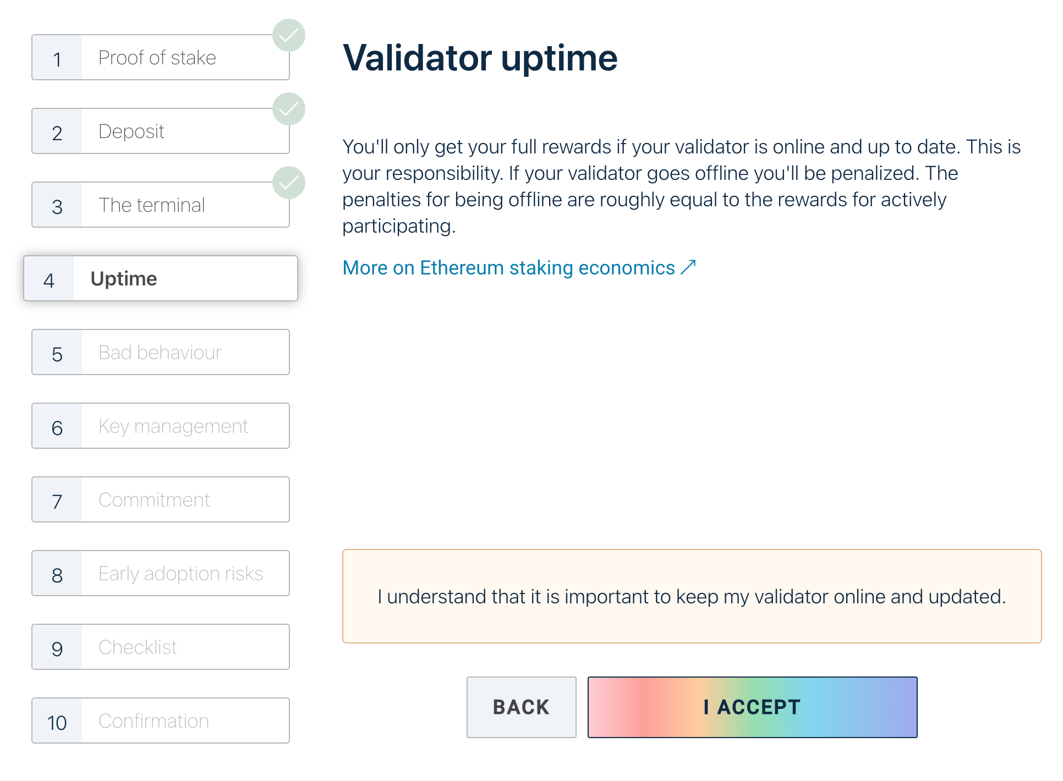Click the Validator uptime heading
1063x781 pixels.
480,58
